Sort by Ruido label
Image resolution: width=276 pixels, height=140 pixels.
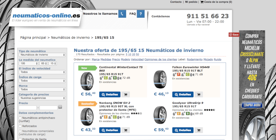pyautogui.click(x=217, y=59)
